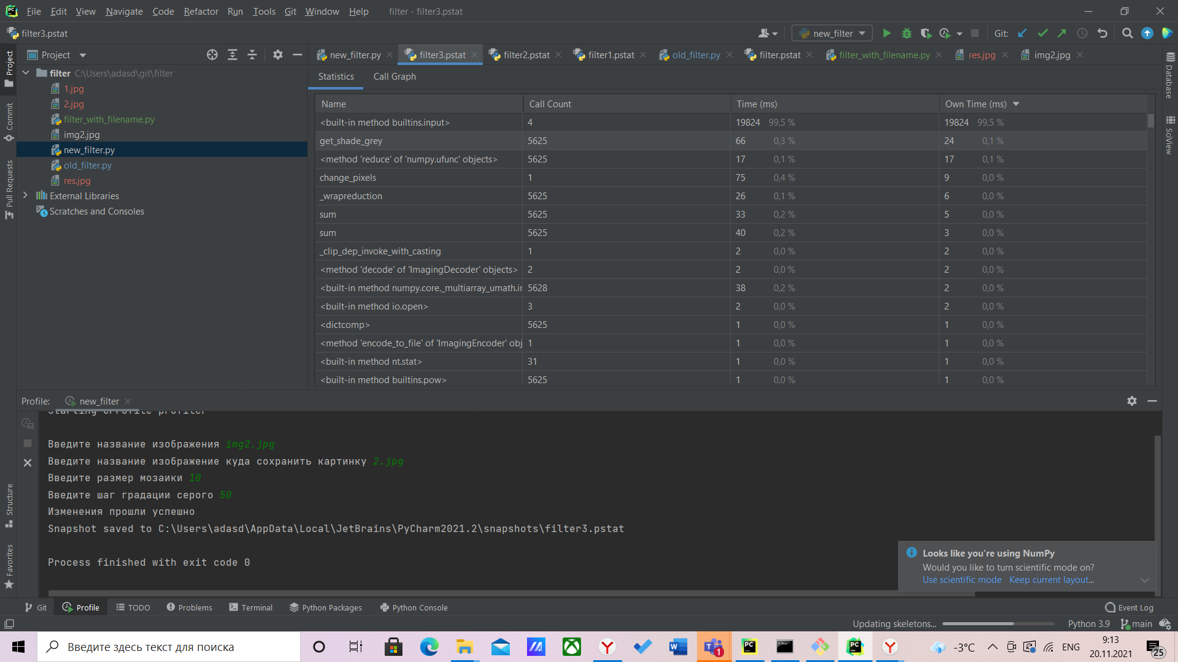Click the green Run button
Image resolution: width=1178 pixels, height=662 pixels.
click(x=887, y=34)
